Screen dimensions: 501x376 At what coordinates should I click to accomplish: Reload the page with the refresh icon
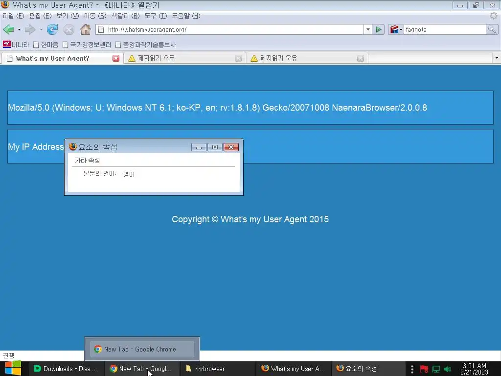[x=52, y=29]
